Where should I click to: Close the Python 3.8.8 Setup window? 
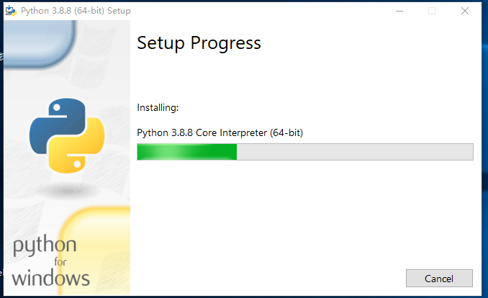(x=465, y=11)
